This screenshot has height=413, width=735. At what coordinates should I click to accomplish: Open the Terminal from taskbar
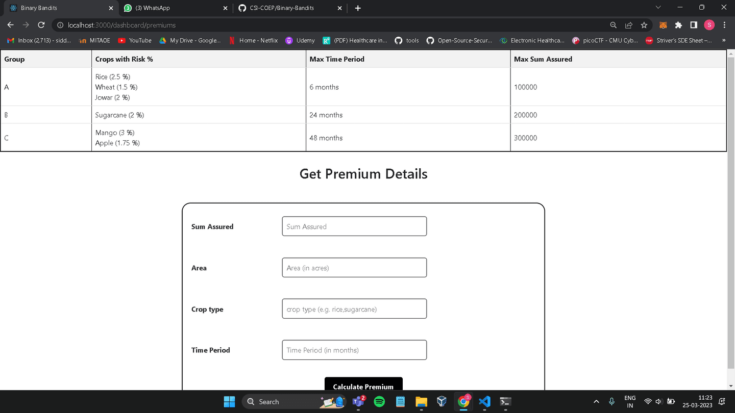point(505,402)
